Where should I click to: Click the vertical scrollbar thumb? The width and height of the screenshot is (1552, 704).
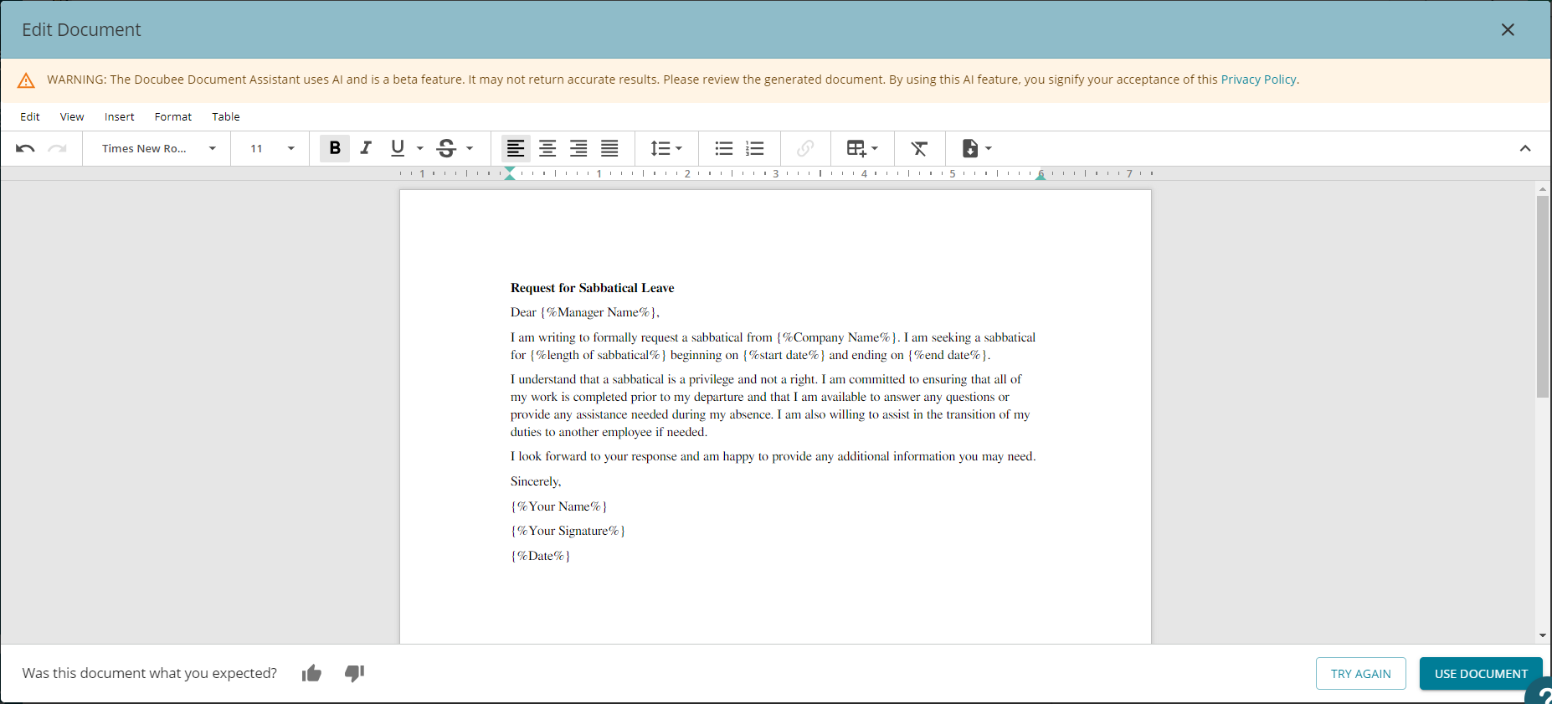point(1542,297)
